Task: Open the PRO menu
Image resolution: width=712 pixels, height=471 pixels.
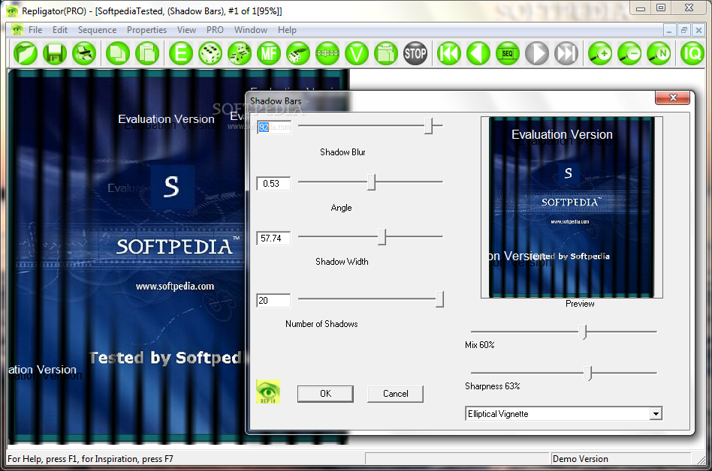Action: [x=215, y=30]
